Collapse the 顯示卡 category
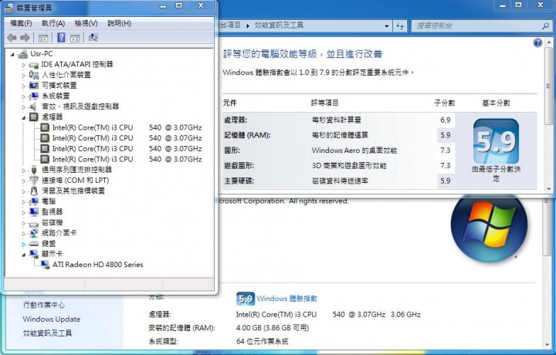556x355 pixels. coord(24,255)
